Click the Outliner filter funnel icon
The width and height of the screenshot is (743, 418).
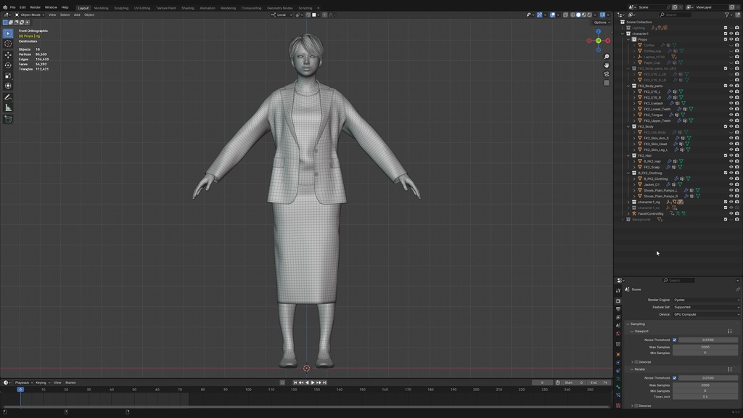[x=726, y=14]
